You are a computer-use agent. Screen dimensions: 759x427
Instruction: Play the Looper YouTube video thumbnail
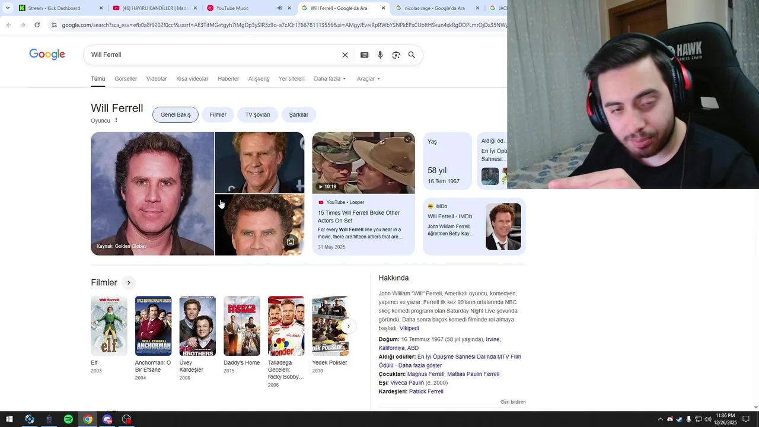coord(363,163)
